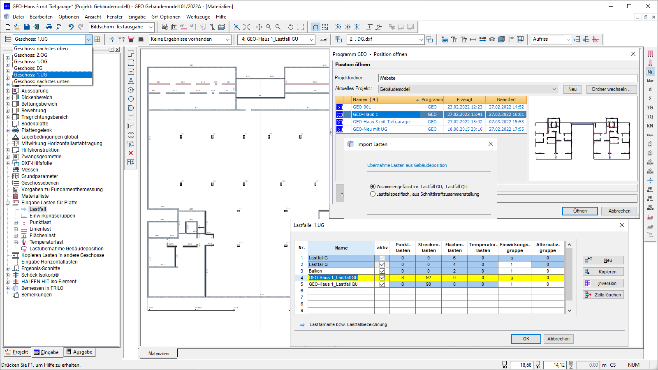Click the Öffnen button
Viewport: 658px width, 370px height.
580,211
